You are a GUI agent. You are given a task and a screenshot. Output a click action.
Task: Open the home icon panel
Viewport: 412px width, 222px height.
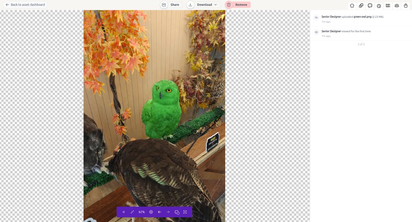(x=352, y=5)
